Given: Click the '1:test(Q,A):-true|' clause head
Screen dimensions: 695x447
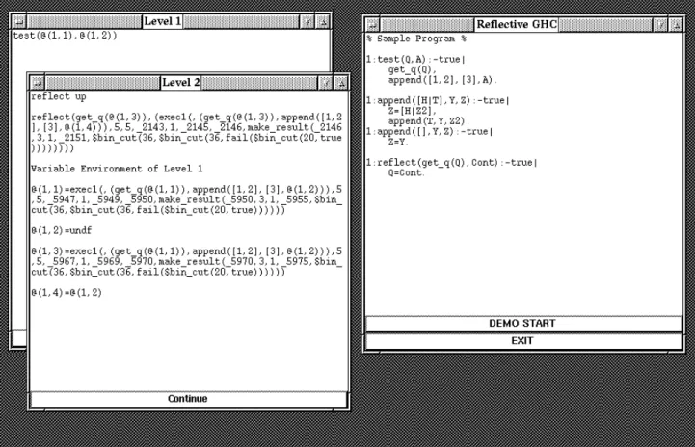Looking at the screenshot, I should [415, 60].
